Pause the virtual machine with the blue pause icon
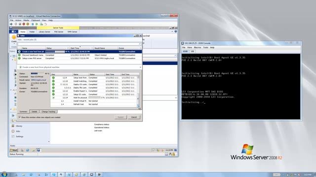 [33, 24]
